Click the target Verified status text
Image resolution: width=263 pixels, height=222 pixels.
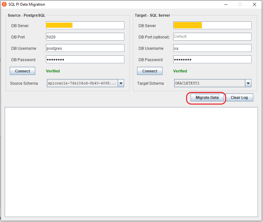(180, 71)
